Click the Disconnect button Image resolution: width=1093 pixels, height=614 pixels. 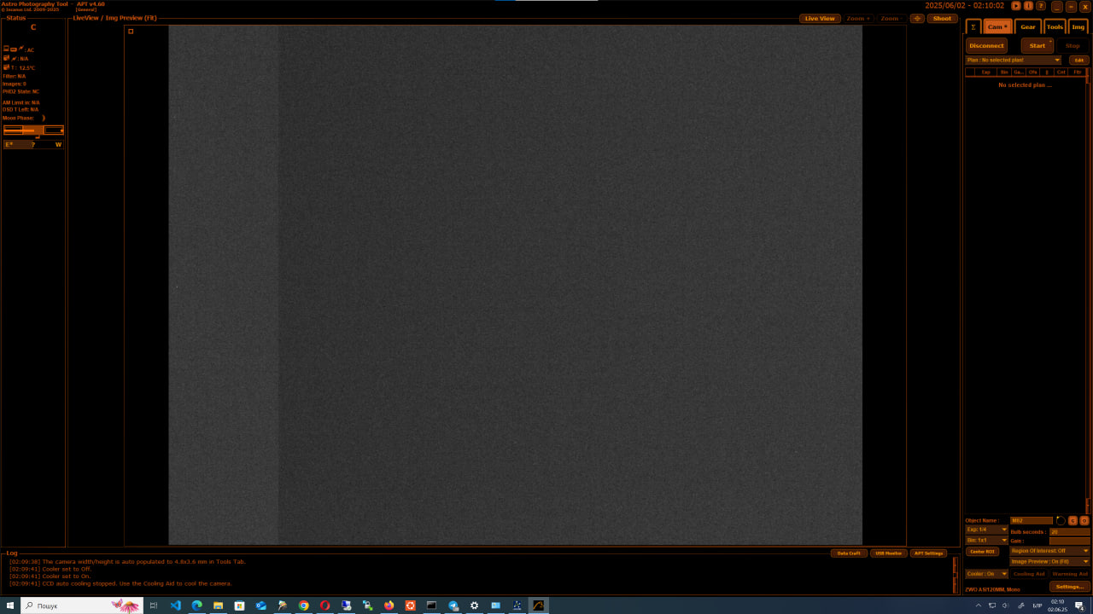click(986, 46)
